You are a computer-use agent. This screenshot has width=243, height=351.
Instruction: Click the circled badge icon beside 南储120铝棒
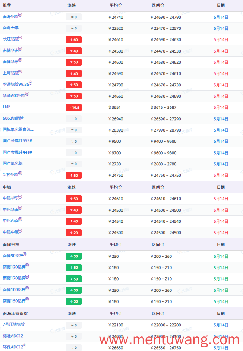point(27,265)
